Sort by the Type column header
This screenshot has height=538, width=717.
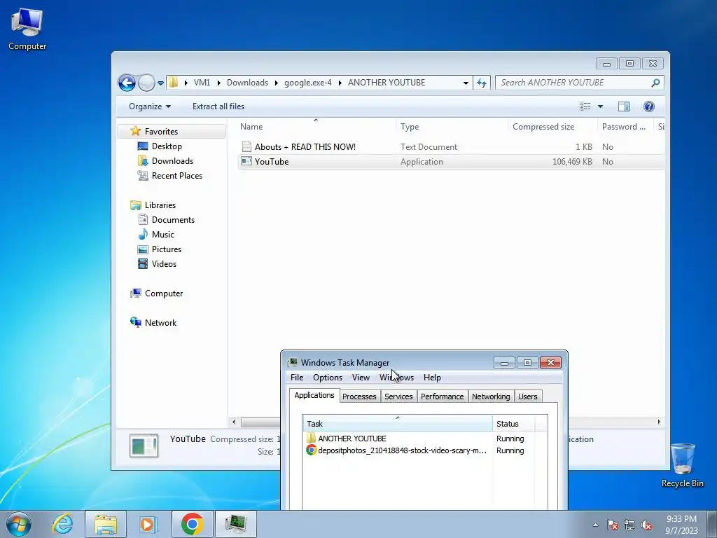[x=452, y=127]
